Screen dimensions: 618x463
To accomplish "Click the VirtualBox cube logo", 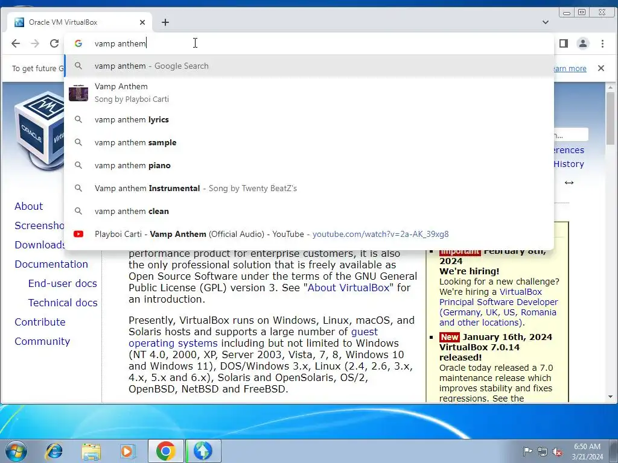I will click(39, 131).
